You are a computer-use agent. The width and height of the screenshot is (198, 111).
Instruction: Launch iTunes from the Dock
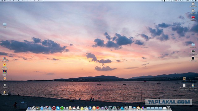[x=90, y=108]
